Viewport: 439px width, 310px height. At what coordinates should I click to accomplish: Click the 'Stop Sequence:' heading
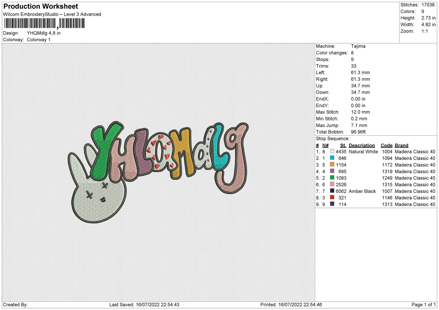[333, 139]
